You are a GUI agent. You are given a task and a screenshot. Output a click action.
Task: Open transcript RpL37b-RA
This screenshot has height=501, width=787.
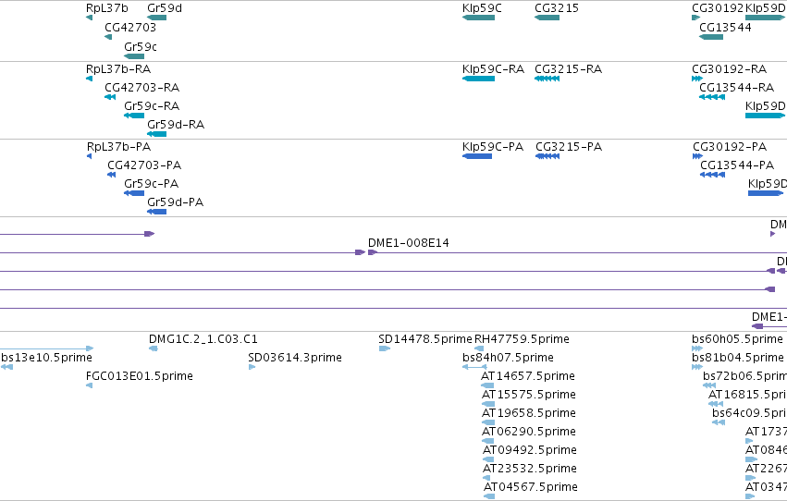(90, 79)
